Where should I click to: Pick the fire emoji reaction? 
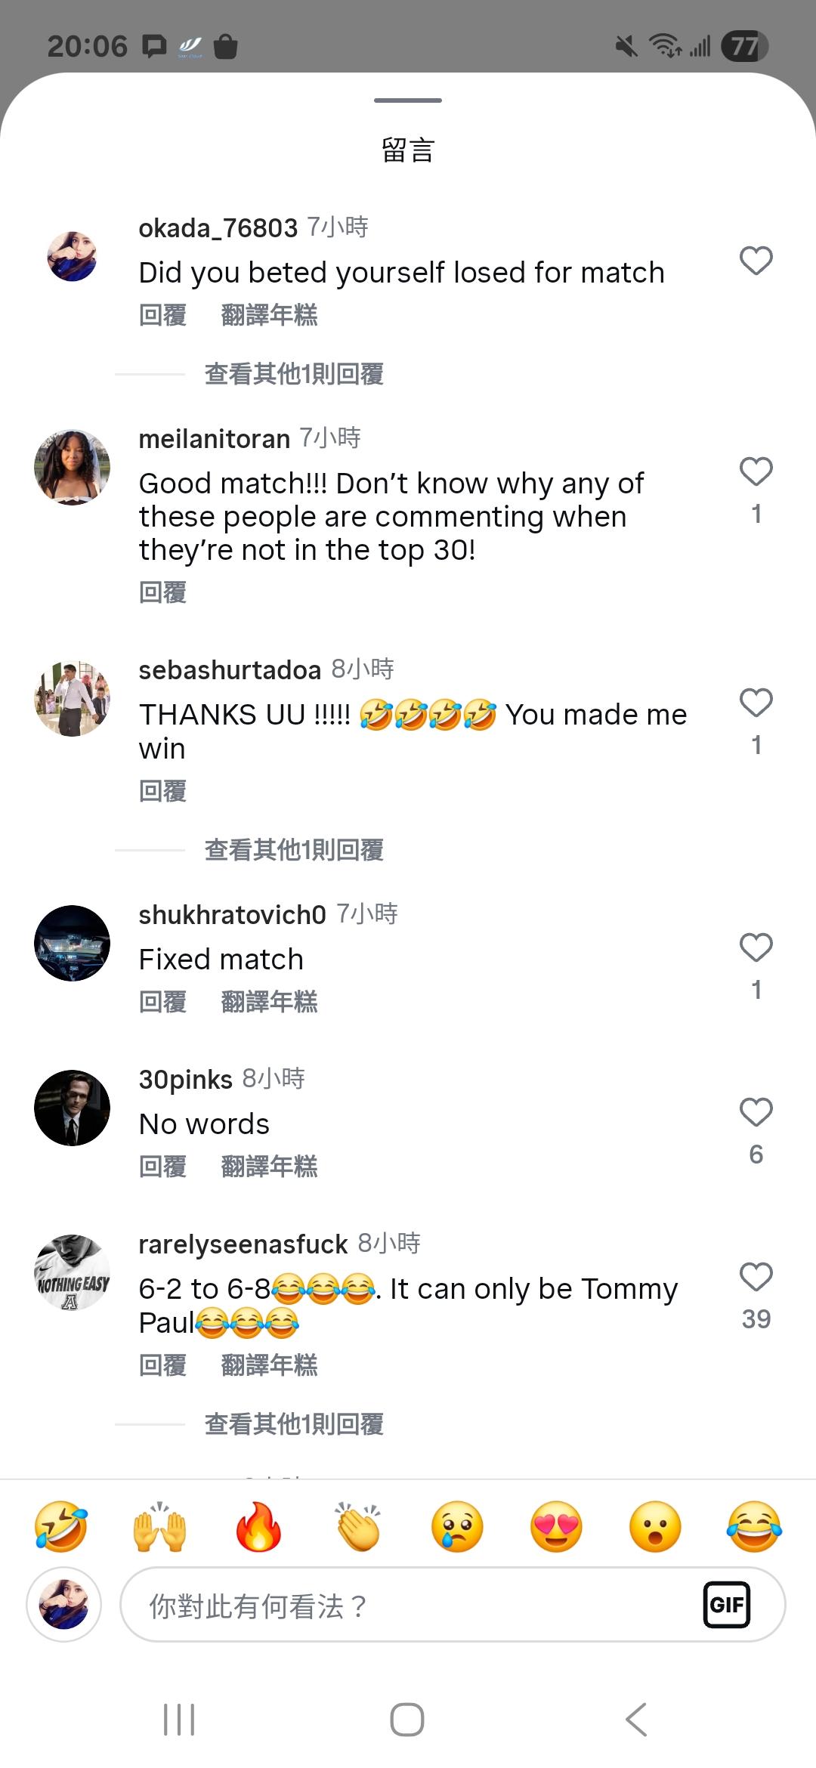click(x=258, y=1527)
